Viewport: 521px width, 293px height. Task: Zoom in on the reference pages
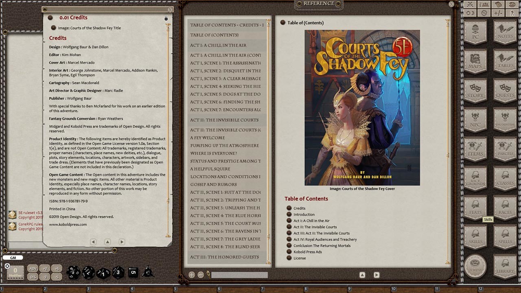coord(191,274)
